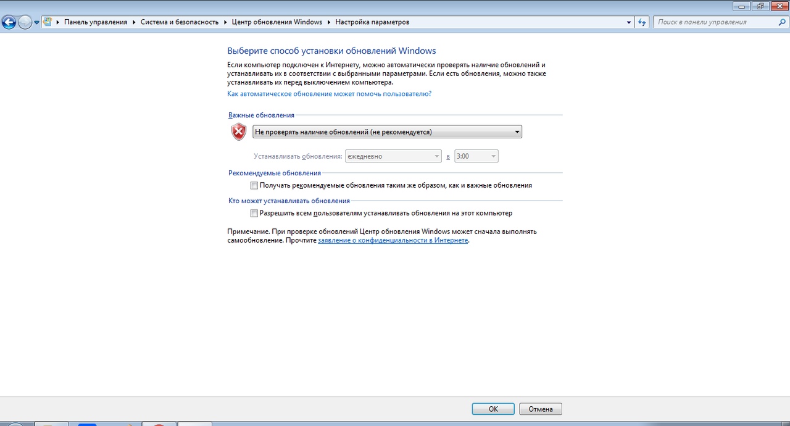790x426 pixels.
Task: Click the greyed Forward arrow button
Action: (25, 22)
